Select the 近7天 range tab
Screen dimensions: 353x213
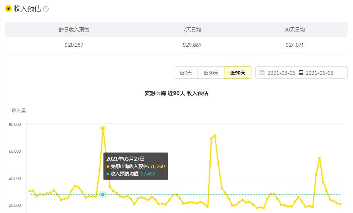[186, 73]
